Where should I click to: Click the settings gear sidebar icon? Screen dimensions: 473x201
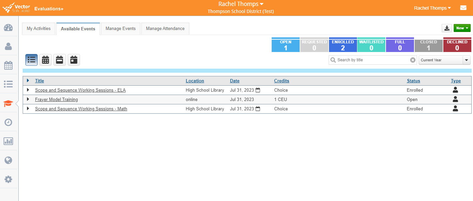pos(8,179)
